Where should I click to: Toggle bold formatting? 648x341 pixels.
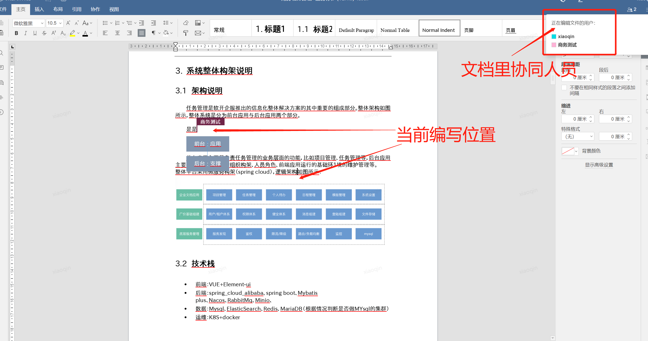16,33
